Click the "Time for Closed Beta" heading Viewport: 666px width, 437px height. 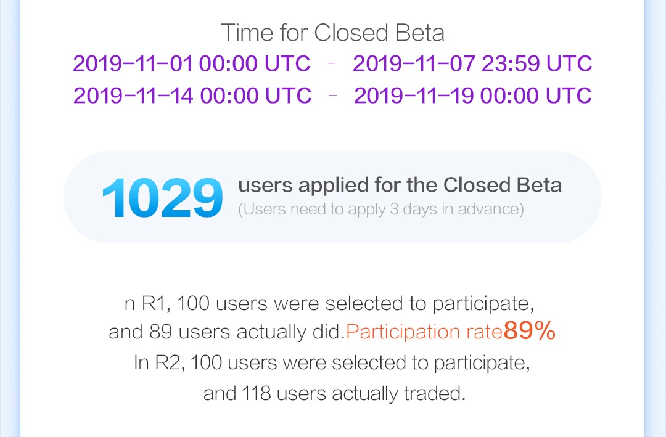coord(332,33)
